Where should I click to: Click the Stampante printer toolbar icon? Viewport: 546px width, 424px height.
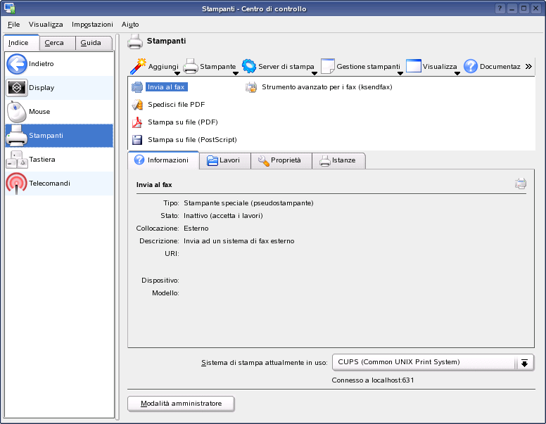tap(191, 67)
